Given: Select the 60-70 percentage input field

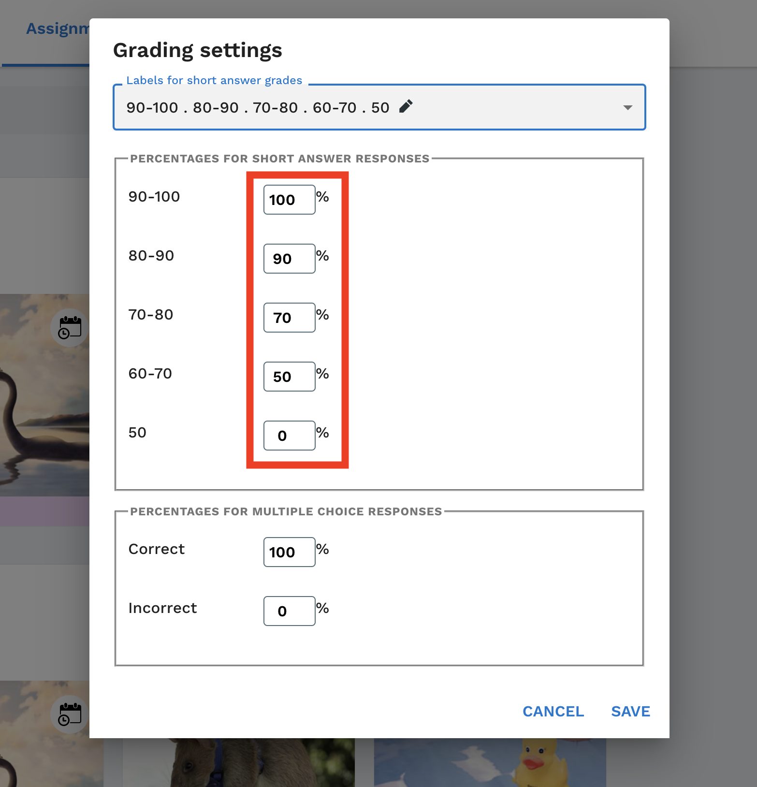Looking at the screenshot, I should pyautogui.click(x=289, y=377).
